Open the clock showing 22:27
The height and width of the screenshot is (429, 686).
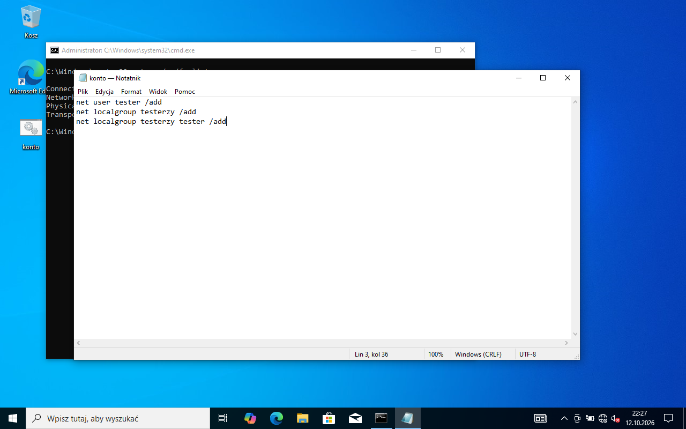pos(639,418)
